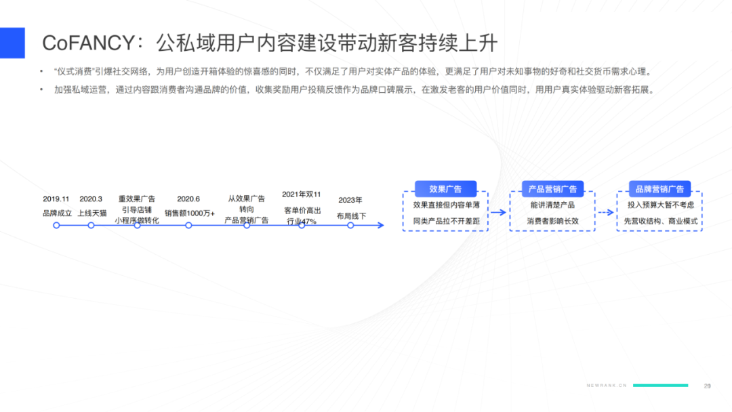
Task: Click the bullet starting with “仪式消费”引爆社交网络
Action: point(352,71)
